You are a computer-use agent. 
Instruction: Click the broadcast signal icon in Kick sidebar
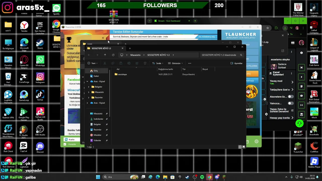[x=301, y=105]
